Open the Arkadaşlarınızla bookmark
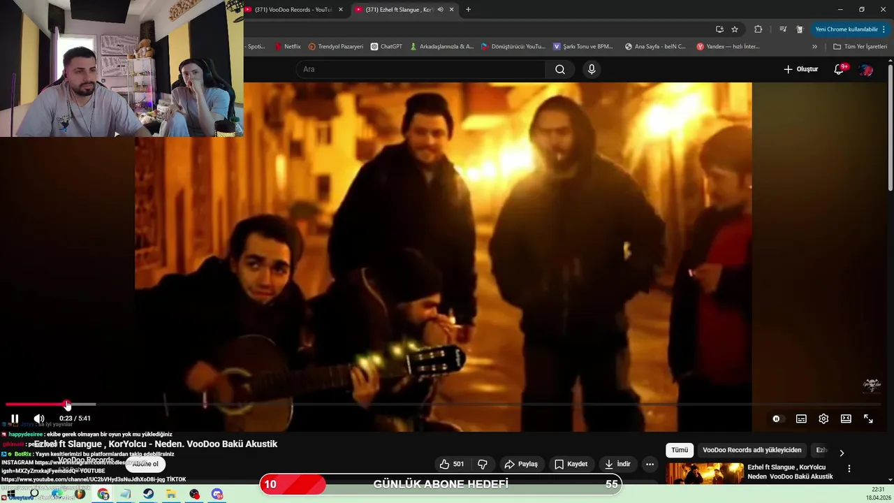This screenshot has width=894, height=503. click(x=441, y=47)
